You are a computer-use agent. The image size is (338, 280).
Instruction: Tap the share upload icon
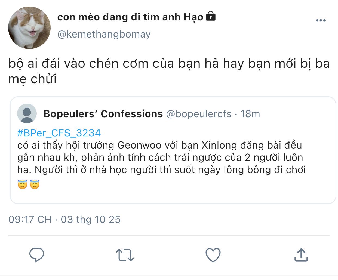pyautogui.click(x=301, y=255)
